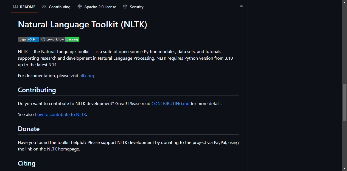Open the nltk.org link
This screenshot has width=347, height=171.
(x=87, y=76)
